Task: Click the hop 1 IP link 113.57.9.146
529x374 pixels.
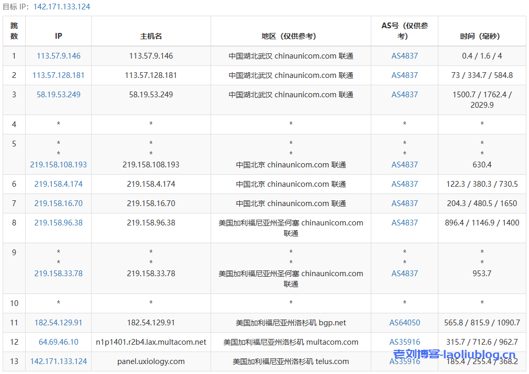Action: (x=58, y=55)
